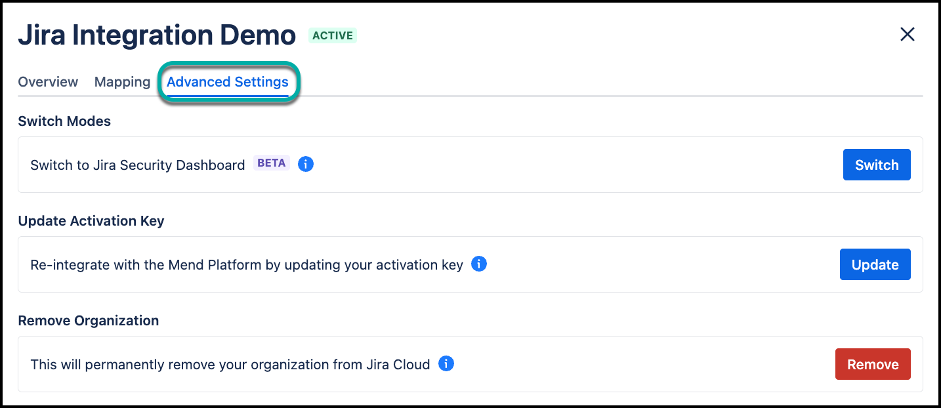Close the Jira Integration Demo dialog
The width and height of the screenshot is (941, 408).
(x=907, y=35)
